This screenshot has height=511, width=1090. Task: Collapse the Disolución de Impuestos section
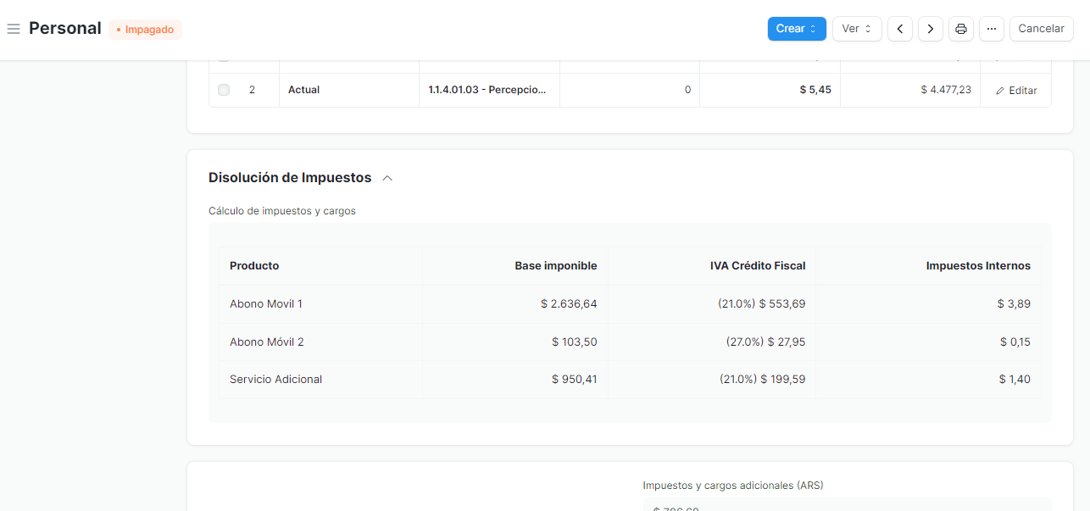[388, 177]
